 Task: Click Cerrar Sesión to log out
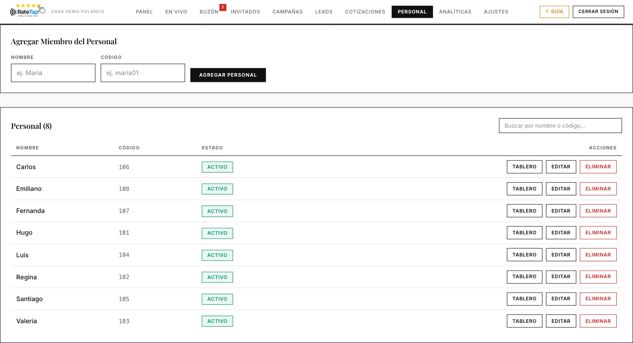598,12
